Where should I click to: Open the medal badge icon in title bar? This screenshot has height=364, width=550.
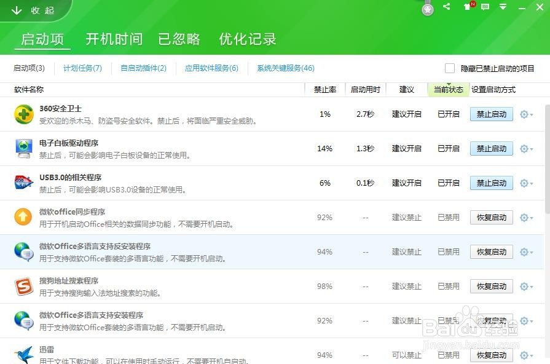[427, 9]
